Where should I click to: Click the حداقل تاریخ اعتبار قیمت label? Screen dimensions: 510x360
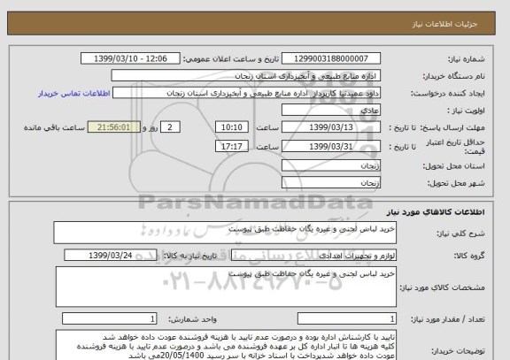coord(455,147)
